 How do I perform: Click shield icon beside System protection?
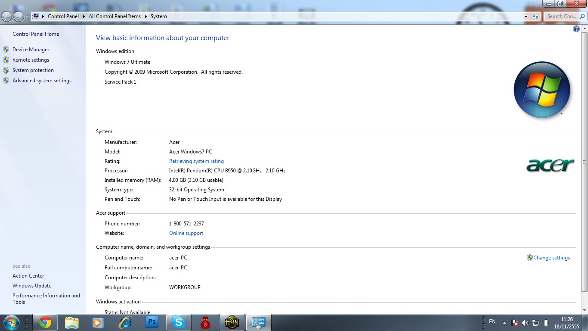coord(6,70)
